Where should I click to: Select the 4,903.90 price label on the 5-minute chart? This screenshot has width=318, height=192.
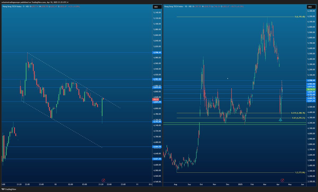pyautogui.click(x=157, y=79)
